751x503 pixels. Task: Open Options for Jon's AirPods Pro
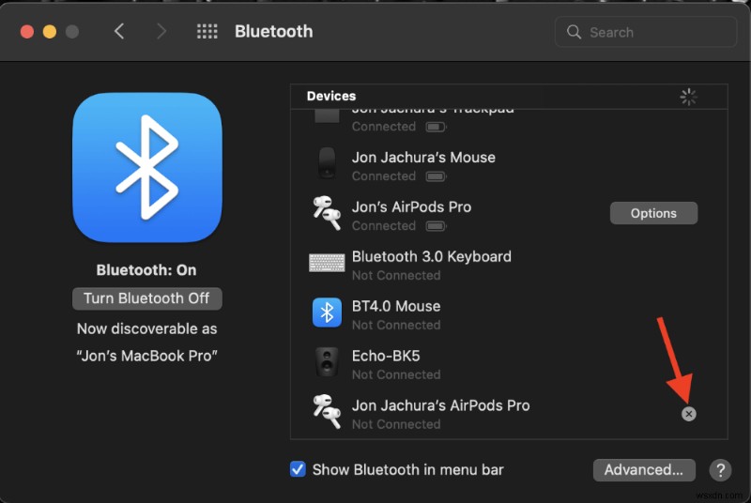653,213
